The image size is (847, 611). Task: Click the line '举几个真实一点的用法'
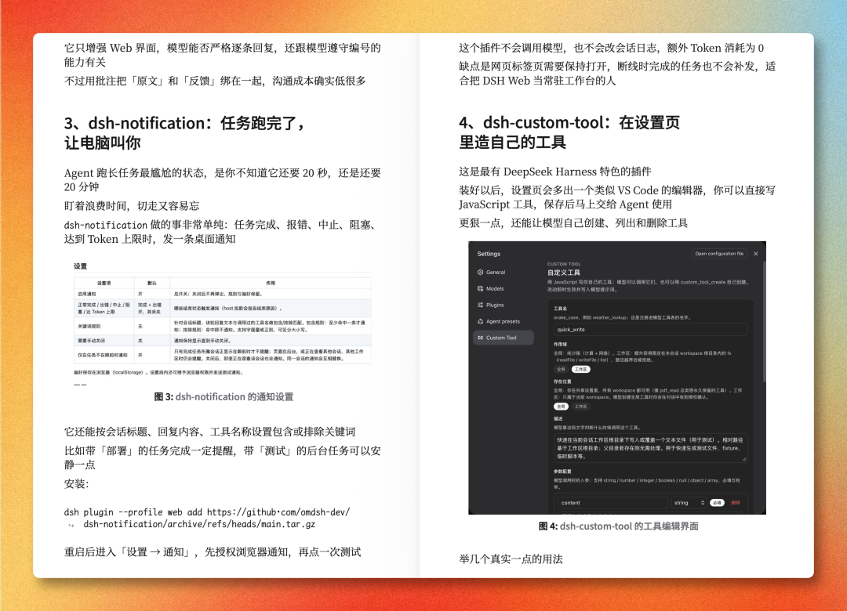click(511, 559)
